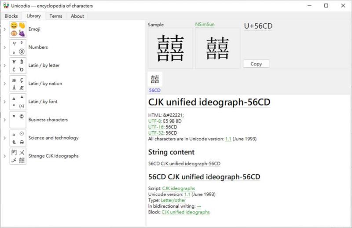Expand the Business characters node
This screenshot has height=228, width=352.
click(x=4, y=120)
